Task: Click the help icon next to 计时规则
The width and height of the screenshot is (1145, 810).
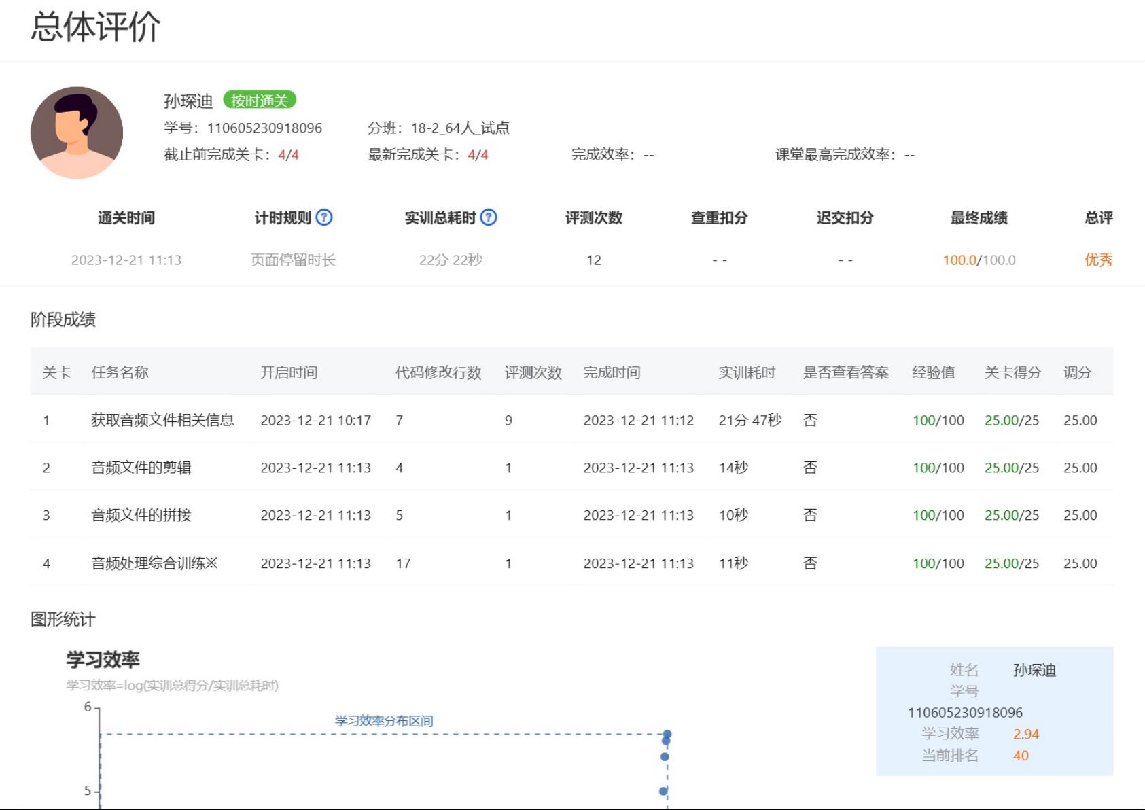Action: (x=324, y=217)
